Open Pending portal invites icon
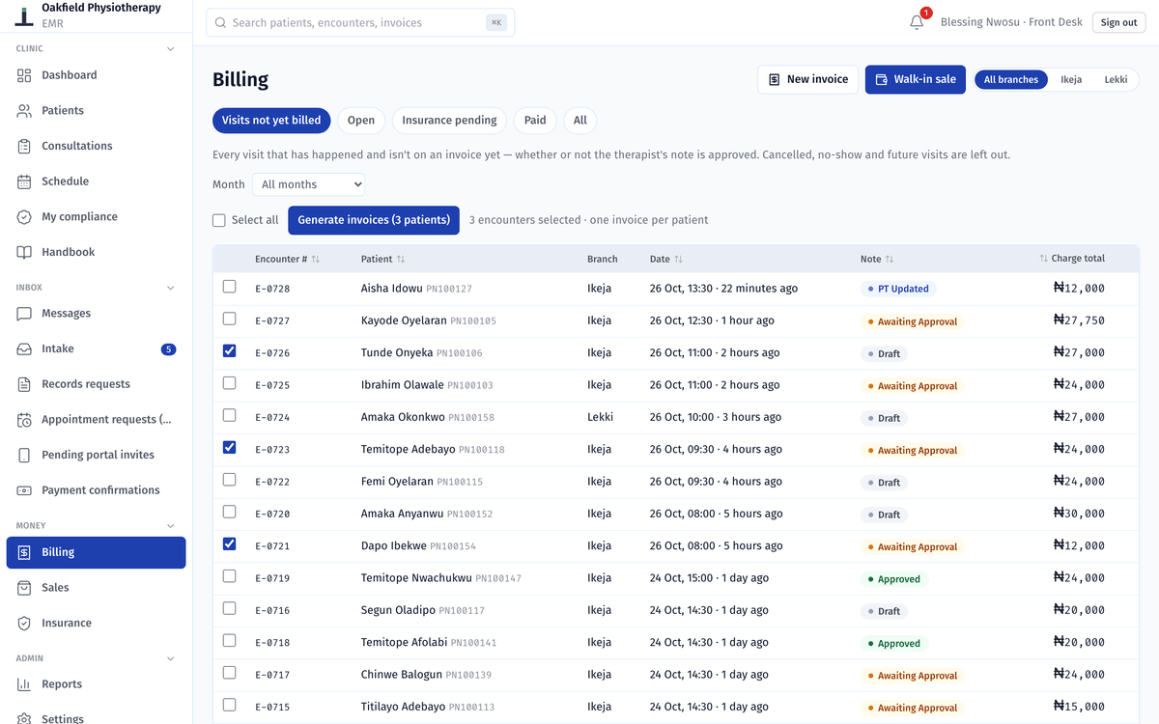 coord(24,455)
